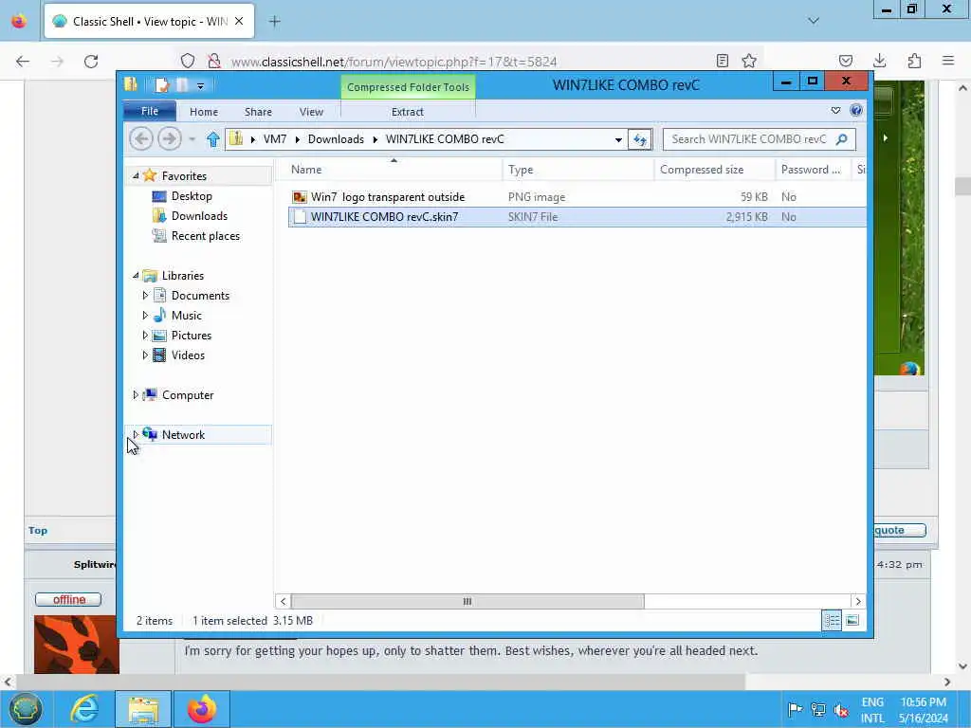Image resolution: width=971 pixels, height=728 pixels.
Task: Refresh the Explorer address bar
Action: (640, 139)
